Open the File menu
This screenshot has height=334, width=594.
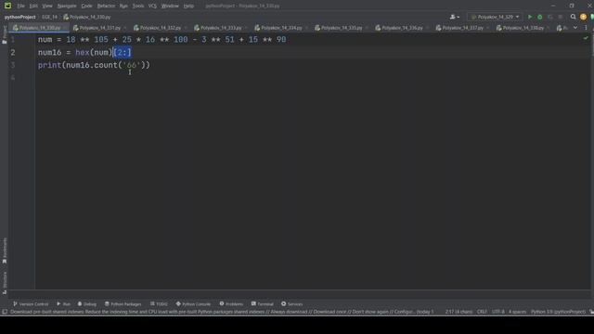[20, 6]
